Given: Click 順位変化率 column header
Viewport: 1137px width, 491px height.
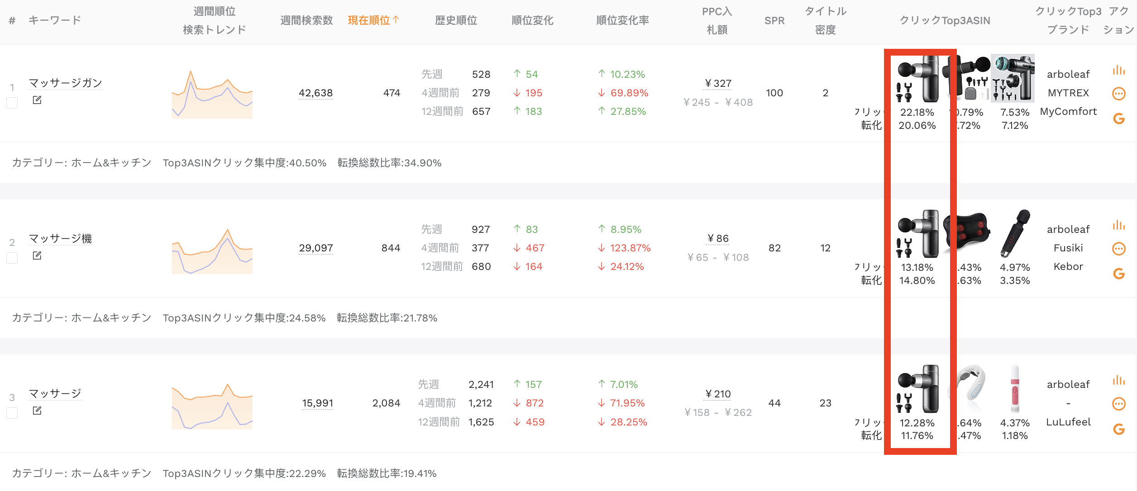Looking at the screenshot, I should pyautogui.click(x=622, y=20).
